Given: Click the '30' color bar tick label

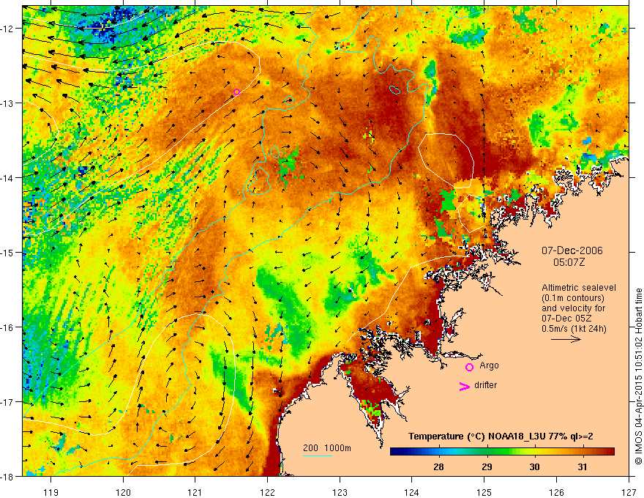Looking at the screenshot, I should (x=534, y=467).
